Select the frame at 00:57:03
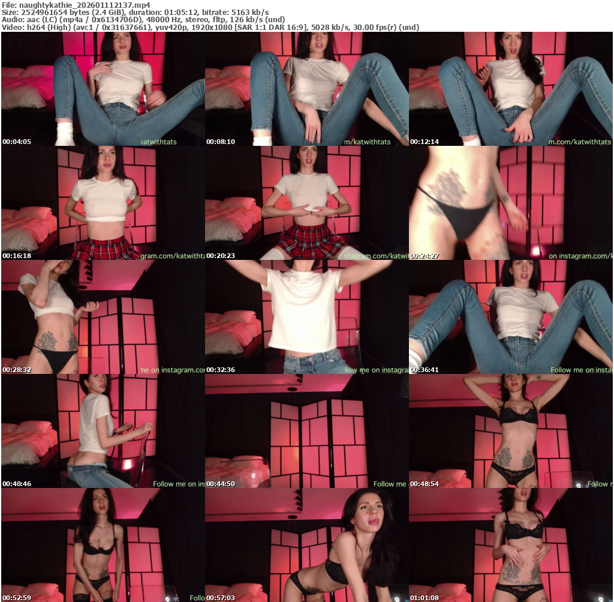Viewport: 614px width, 602px height. click(306, 545)
